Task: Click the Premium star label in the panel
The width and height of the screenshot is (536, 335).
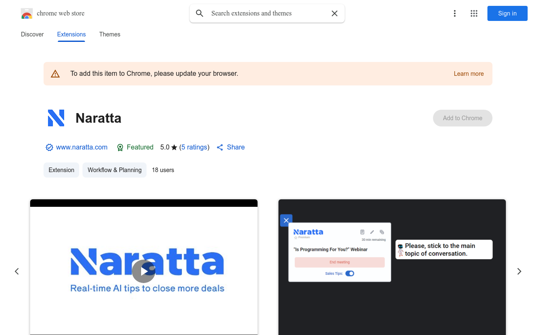Action: coord(302,237)
